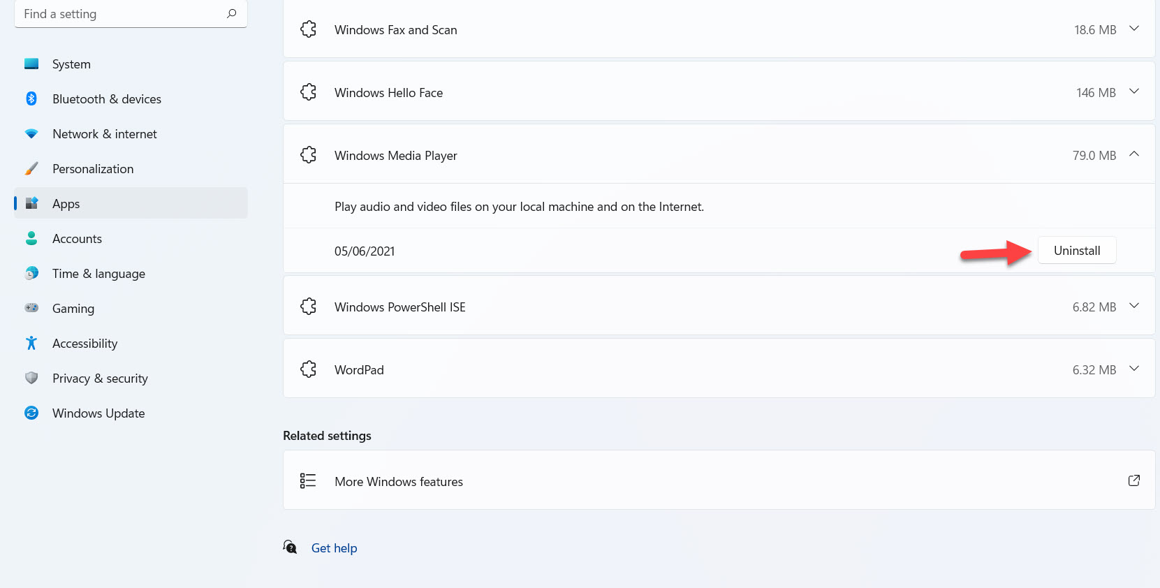Click the Personalization paintbrush icon
The image size is (1160, 588).
[x=31, y=169]
